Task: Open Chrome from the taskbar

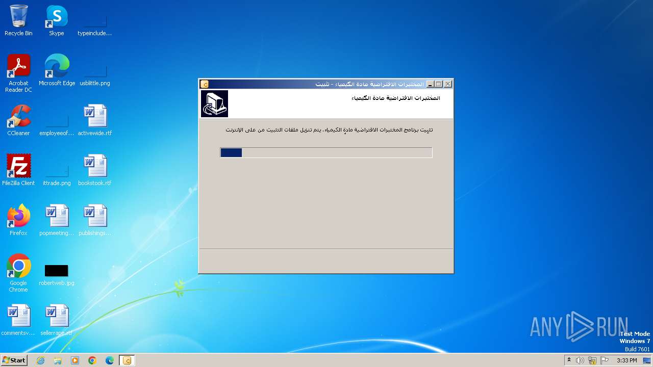Action: pyautogui.click(x=92, y=360)
